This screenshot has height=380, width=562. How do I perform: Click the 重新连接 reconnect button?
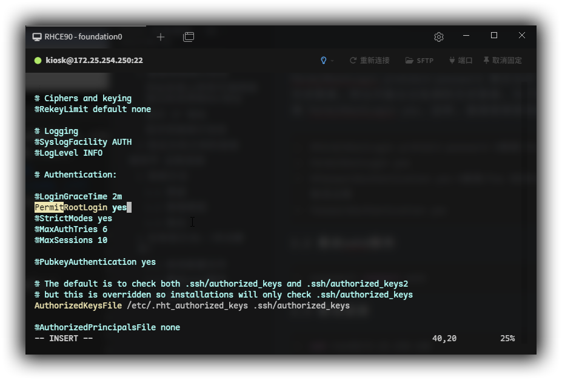pos(369,61)
